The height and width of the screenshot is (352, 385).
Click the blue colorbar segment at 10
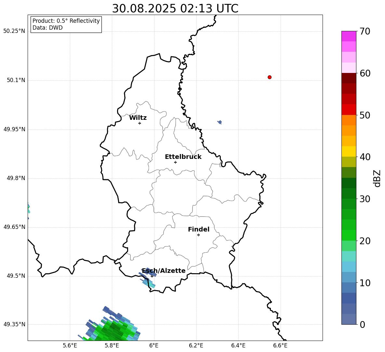tap(349, 288)
